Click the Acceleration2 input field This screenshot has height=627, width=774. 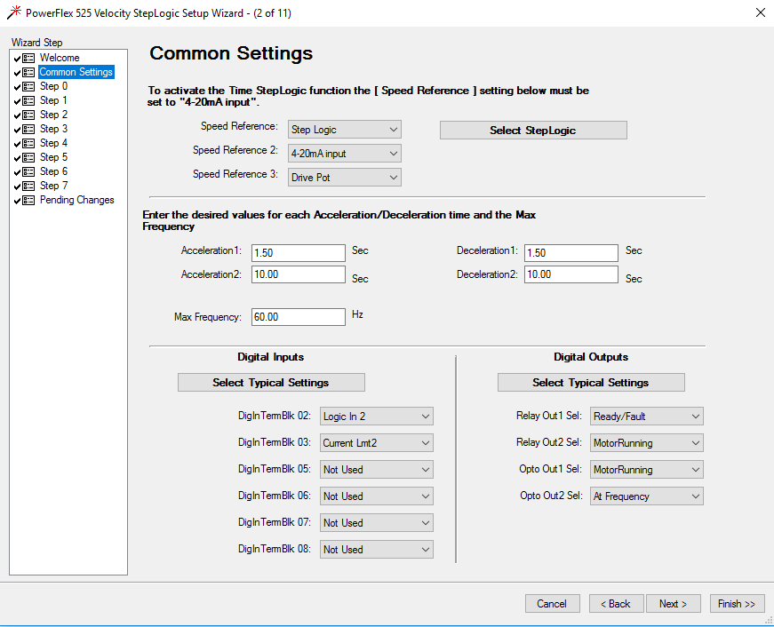click(299, 274)
